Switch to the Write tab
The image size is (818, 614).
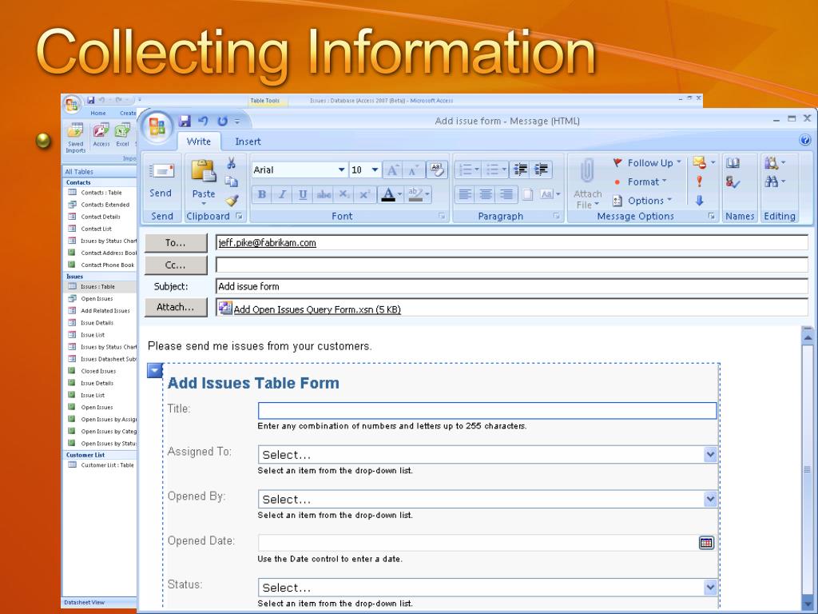pyautogui.click(x=199, y=142)
